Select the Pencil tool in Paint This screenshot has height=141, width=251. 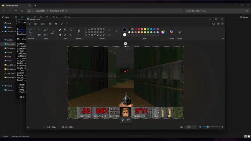click(x=60, y=30)
